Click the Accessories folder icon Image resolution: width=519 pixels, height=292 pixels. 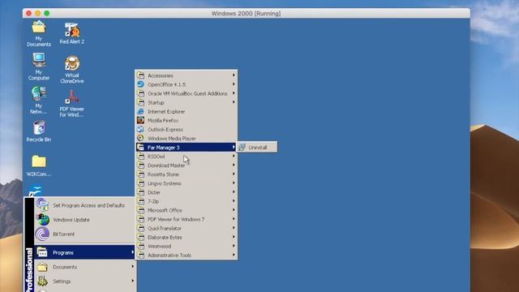click(x=140, y=75)
